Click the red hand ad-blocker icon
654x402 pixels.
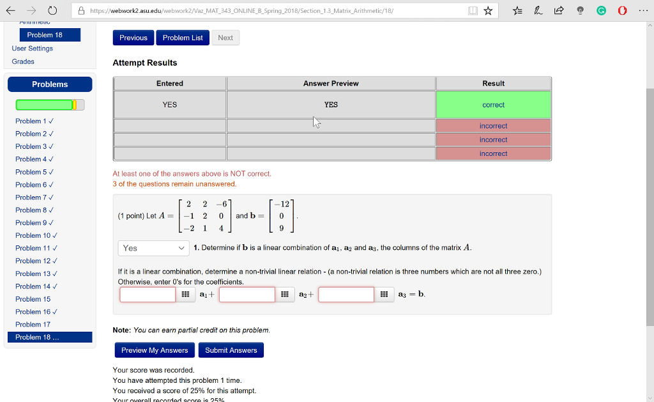621,11
